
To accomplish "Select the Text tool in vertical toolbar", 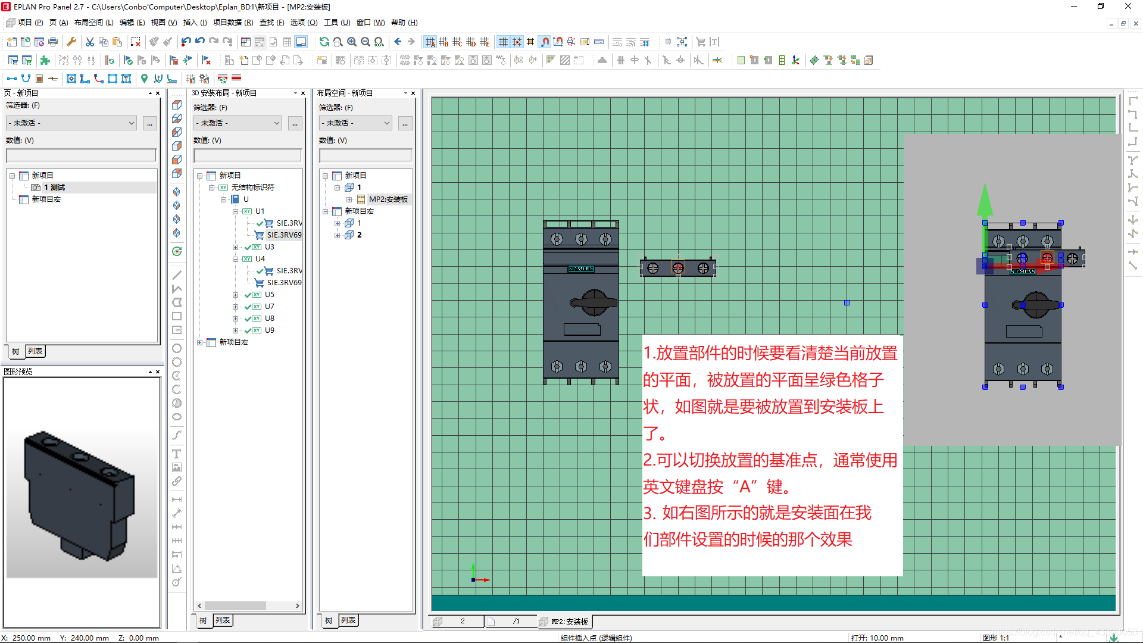I will [177, 454].
